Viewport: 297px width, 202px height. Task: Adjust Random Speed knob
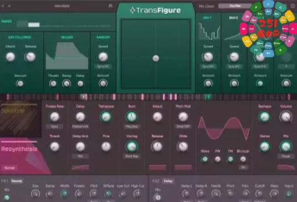click(103, 57)
